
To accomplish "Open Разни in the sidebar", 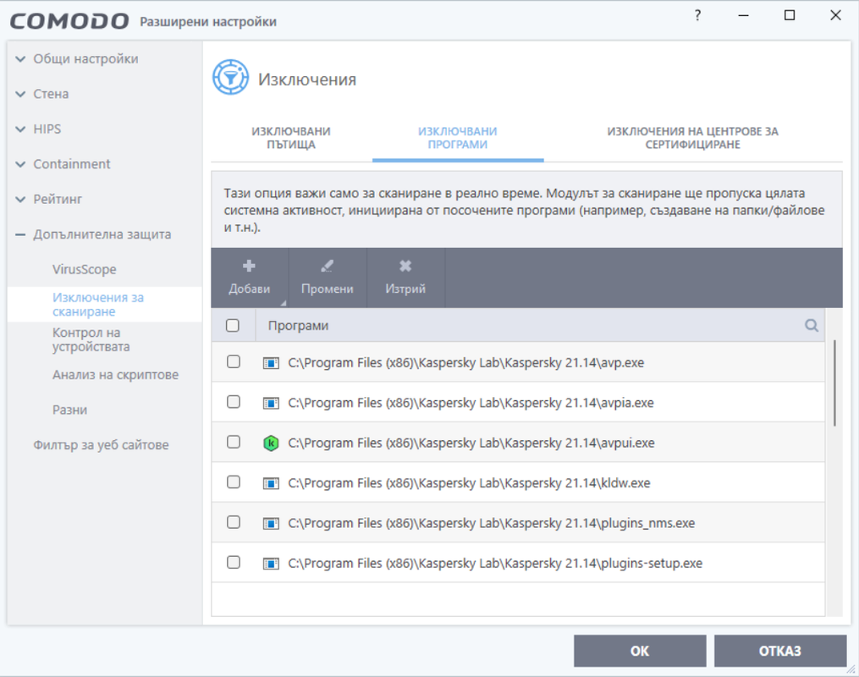I will pyautogui.click(x=69, y=410).
